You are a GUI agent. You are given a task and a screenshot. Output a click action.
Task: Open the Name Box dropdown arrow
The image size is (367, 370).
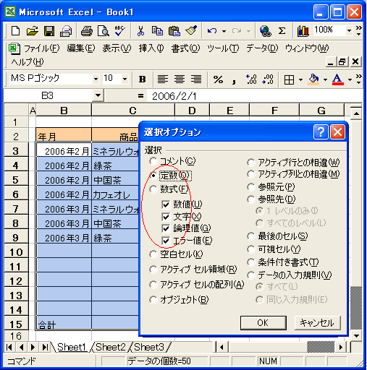(98, 95)
